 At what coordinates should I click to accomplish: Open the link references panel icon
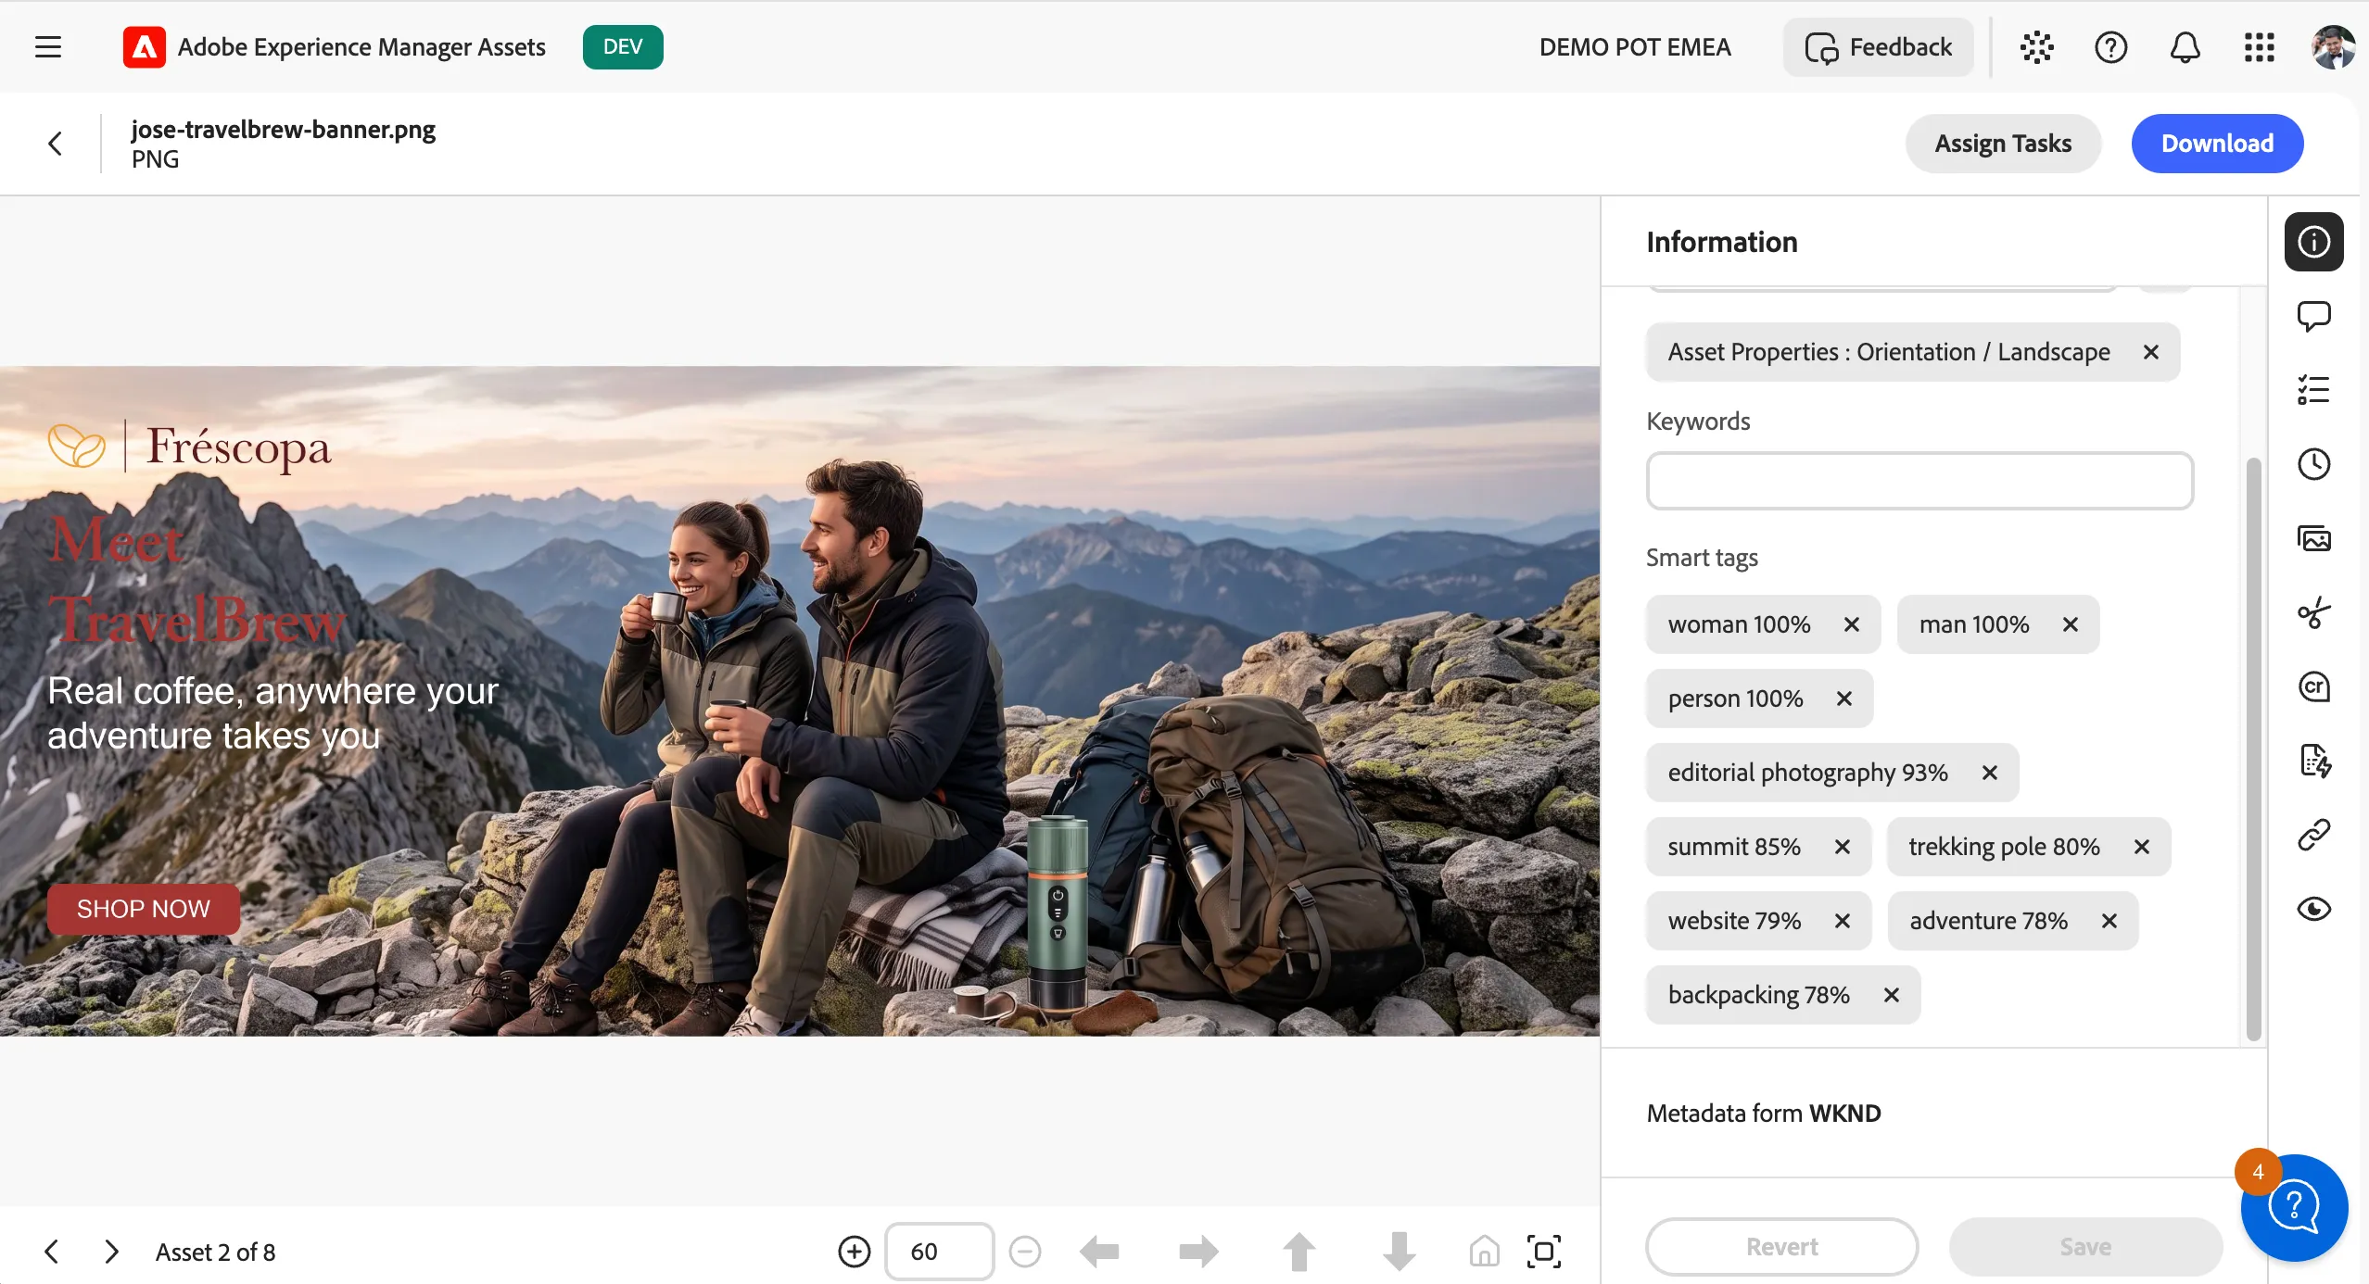click(2314, 835)
